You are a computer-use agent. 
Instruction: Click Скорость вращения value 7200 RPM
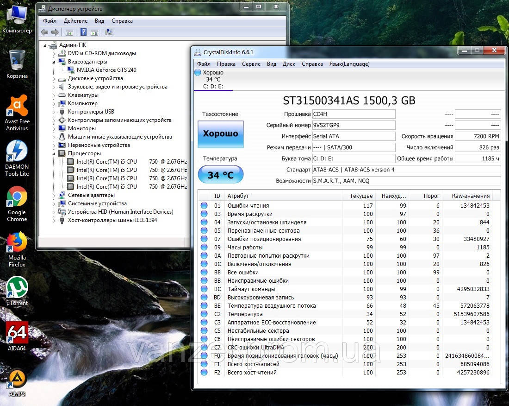pos(478,136)
